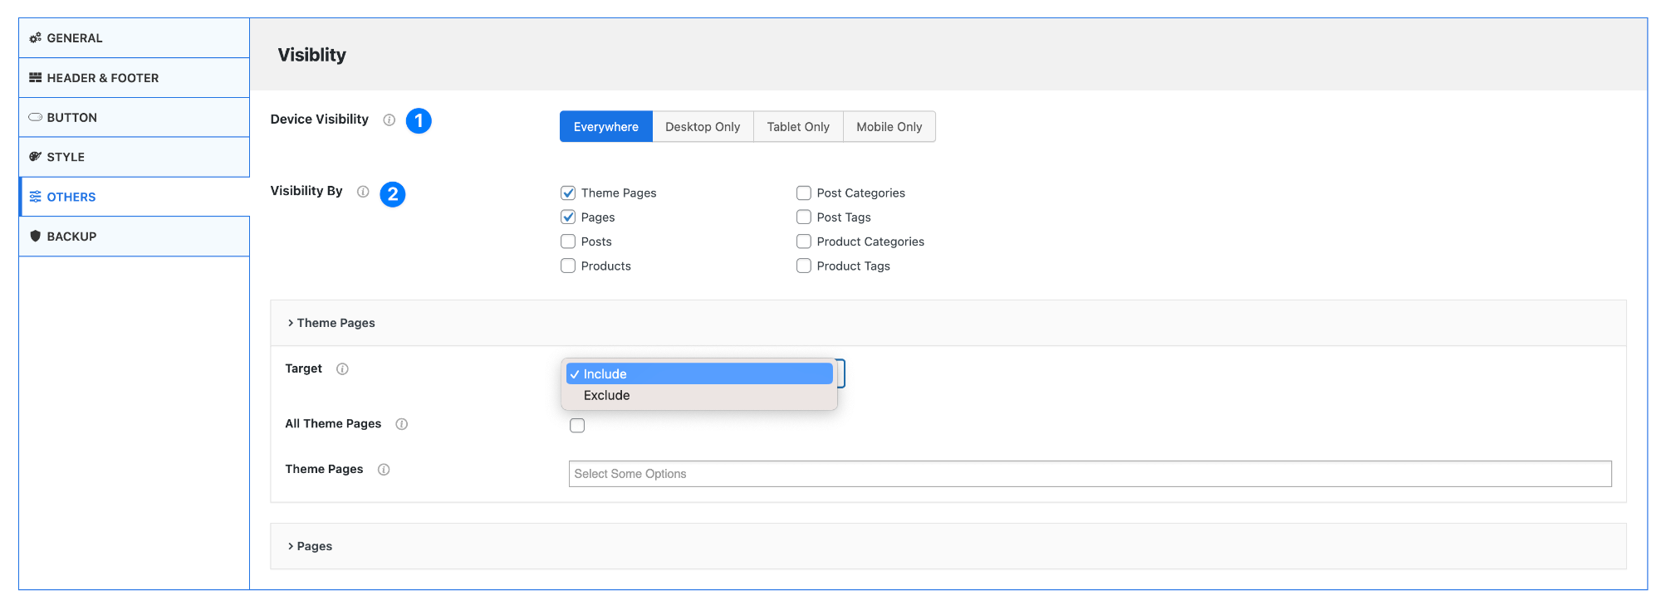Expand the Pages accordion section
Screen dimensions: 1661x600
click(315, 546)
